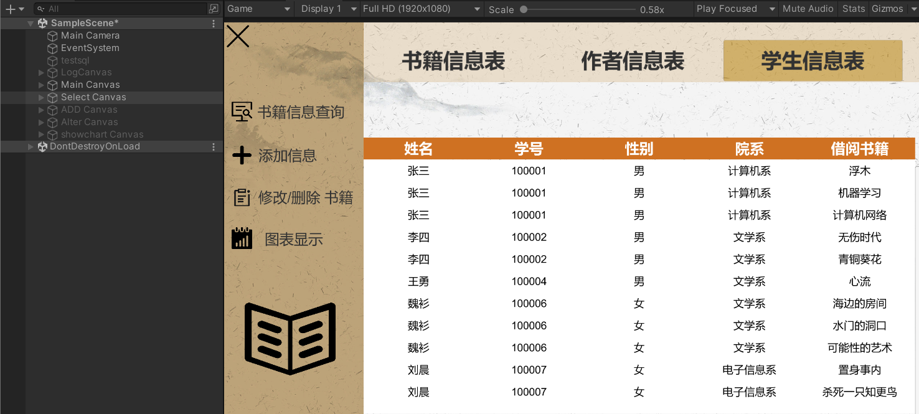Open the Display 1 dropdown
The width and height of the screenshot is (919, 414).
[x=329, y=9]
